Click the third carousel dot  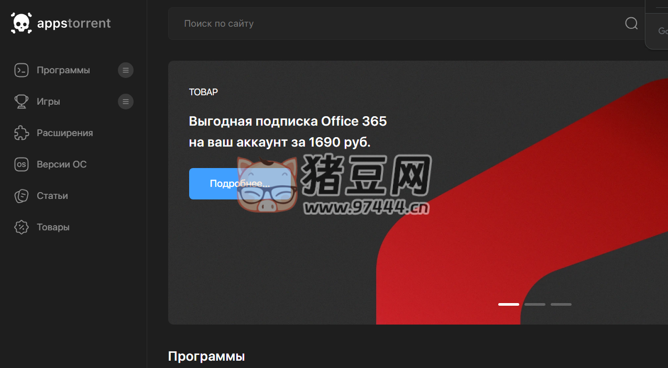561,304
